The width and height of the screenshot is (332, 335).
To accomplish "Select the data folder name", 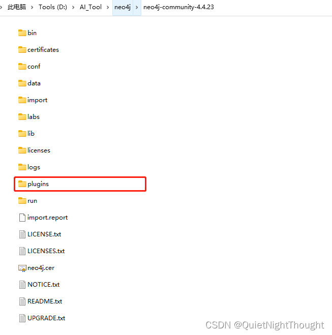I will 34,83.
